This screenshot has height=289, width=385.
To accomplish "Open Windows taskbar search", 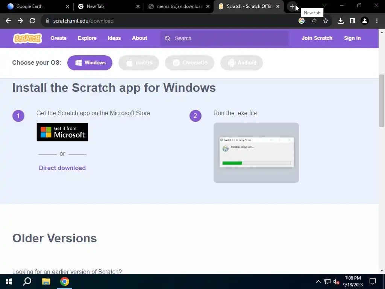I will pyautogui.click(x=27, y=281).
